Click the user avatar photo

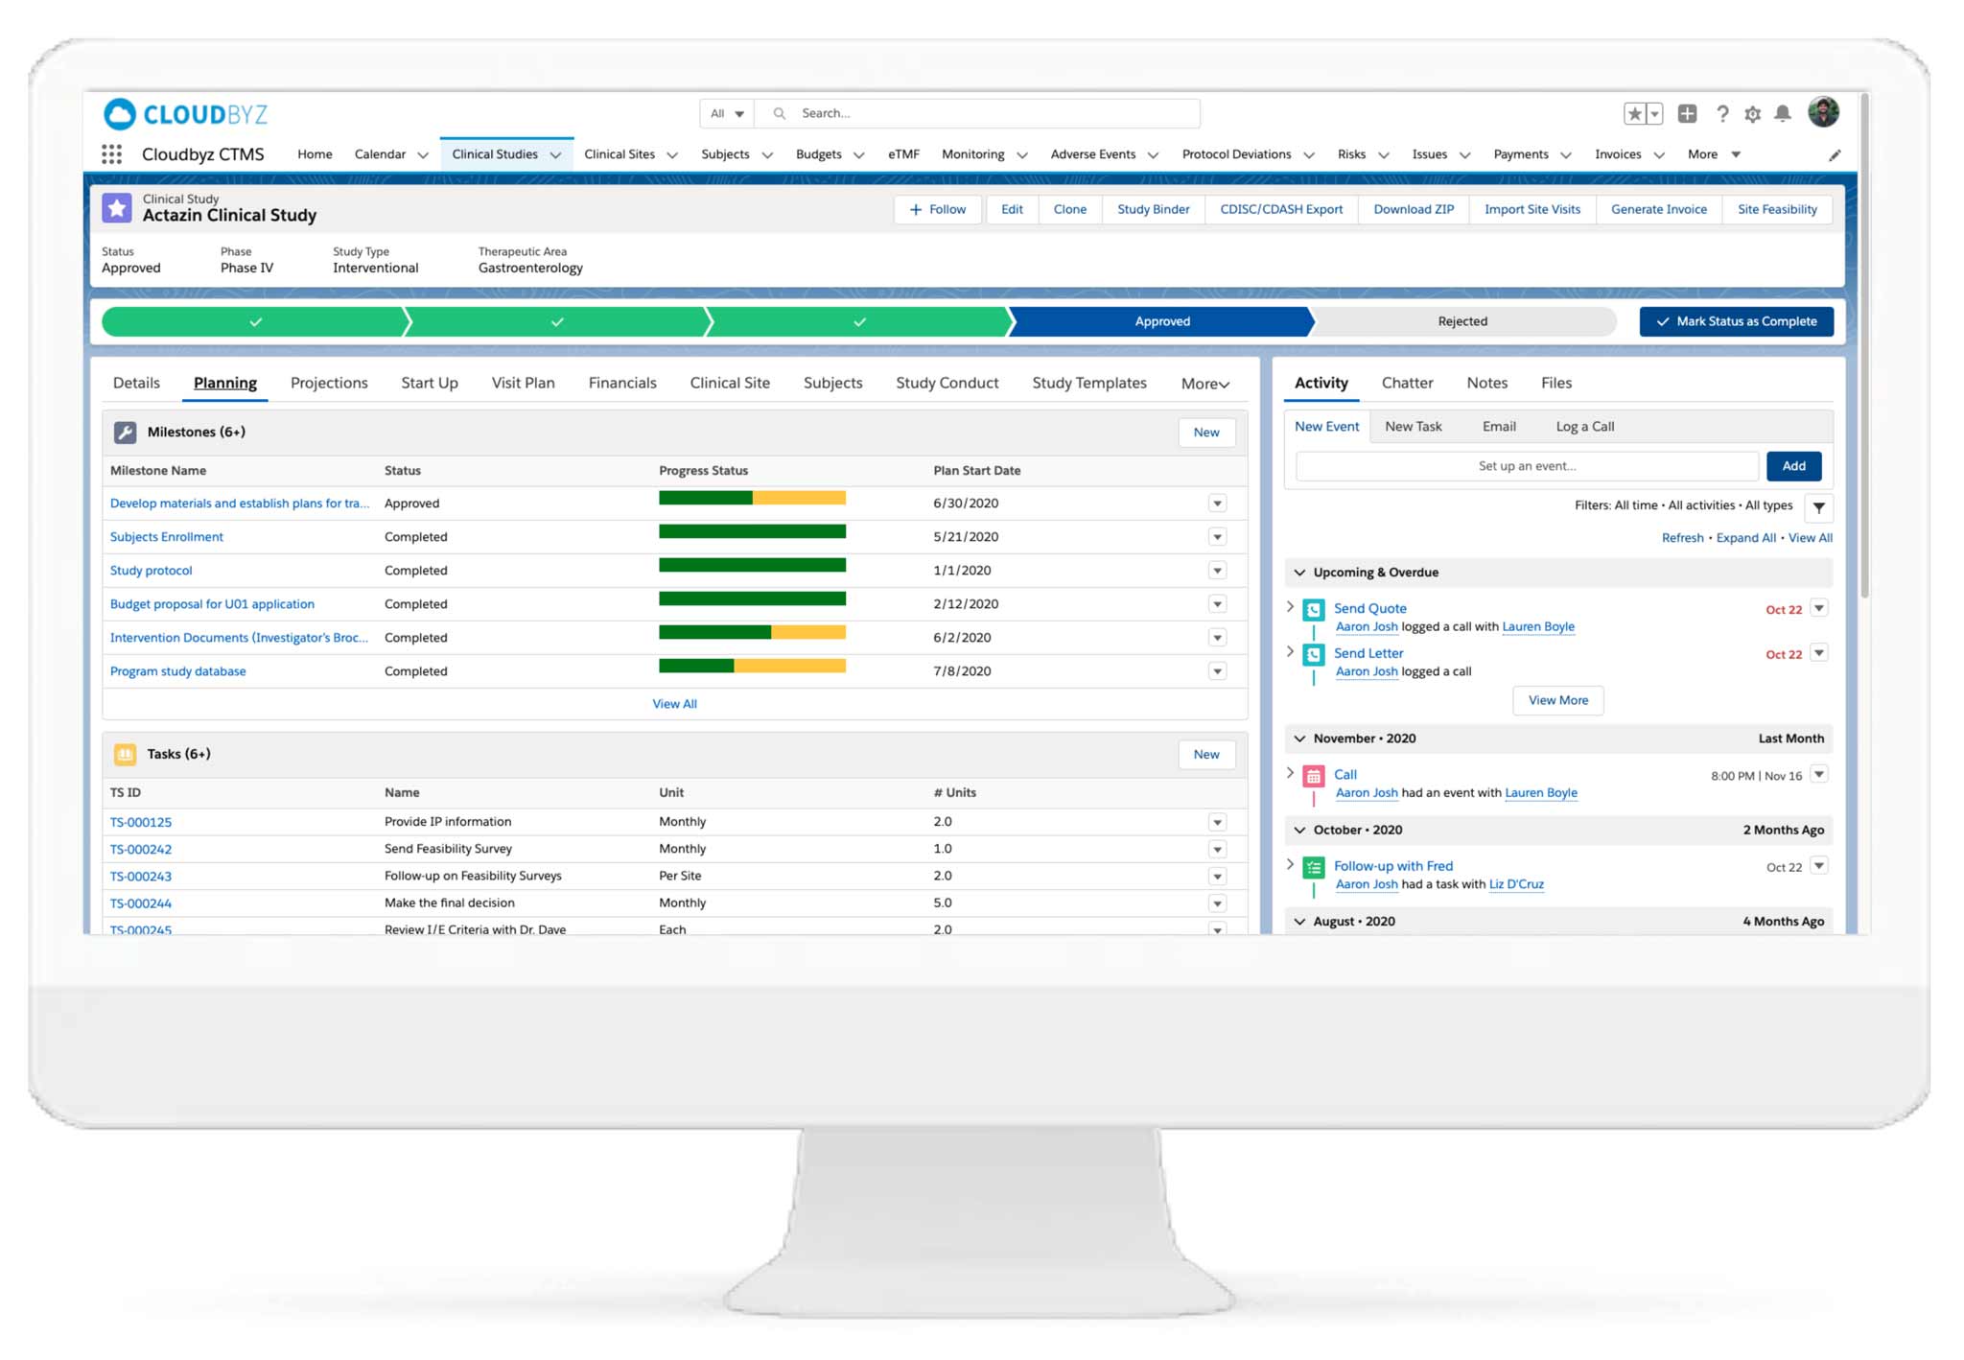(x=1826, y=112)
